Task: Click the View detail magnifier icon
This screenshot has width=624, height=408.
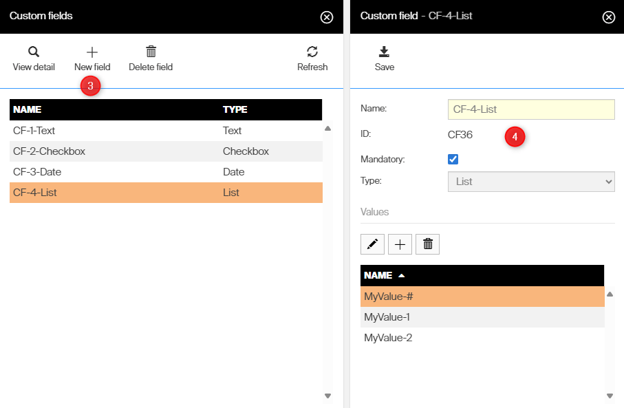Action: click(34, 52)
